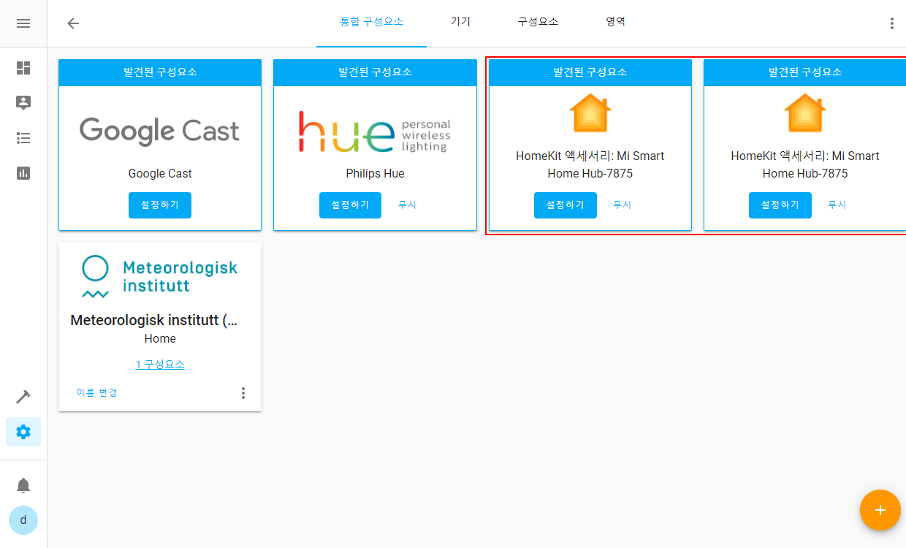Open user profile avatar 'd'
906x548 pixels.
pos(23,520)
